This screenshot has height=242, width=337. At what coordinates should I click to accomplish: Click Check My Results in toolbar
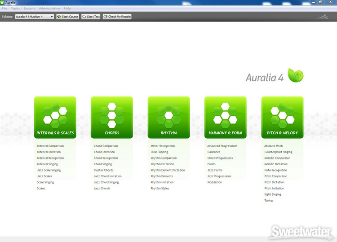pyautogui.click(x=117, y=17)
